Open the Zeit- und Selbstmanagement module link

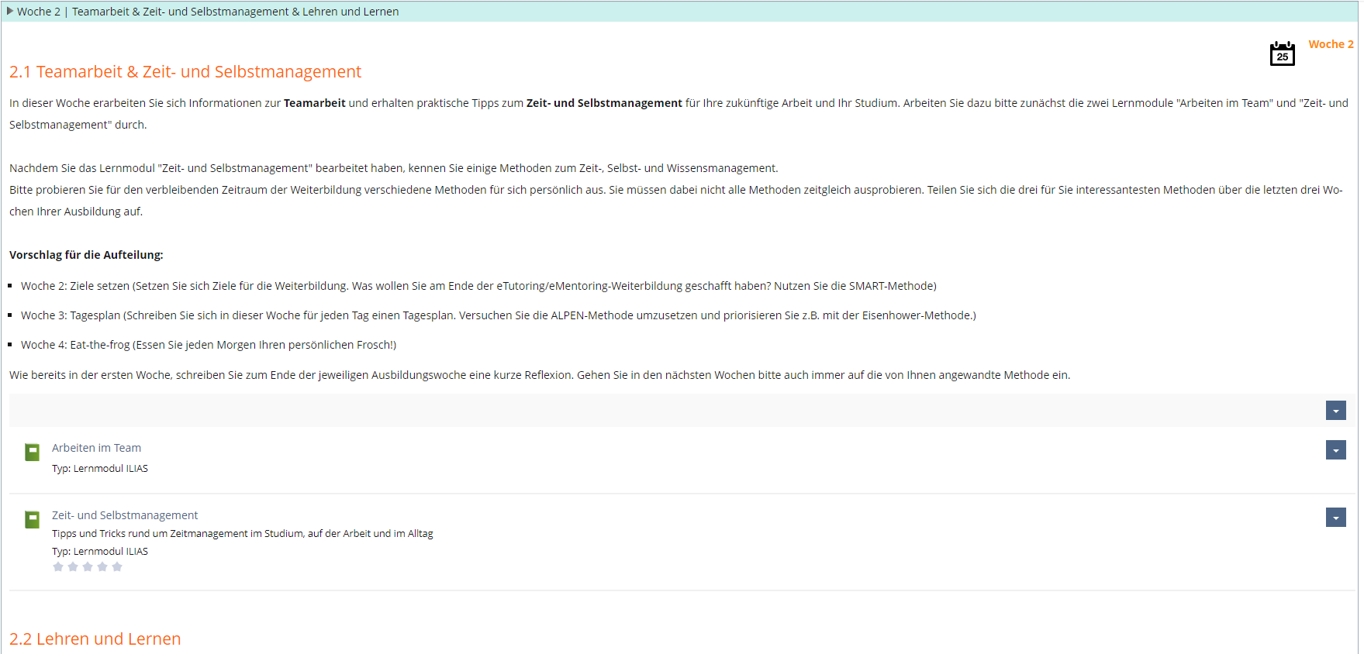click(125, 515)
